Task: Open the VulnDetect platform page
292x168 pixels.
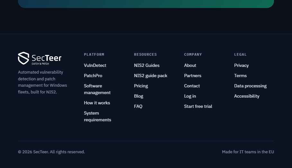Action: click(95, 66)
